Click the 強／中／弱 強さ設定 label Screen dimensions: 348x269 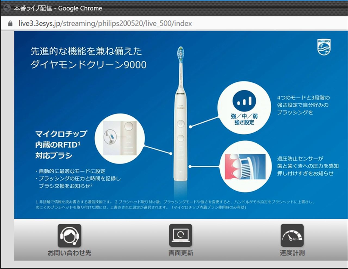[x=244, y=119]
